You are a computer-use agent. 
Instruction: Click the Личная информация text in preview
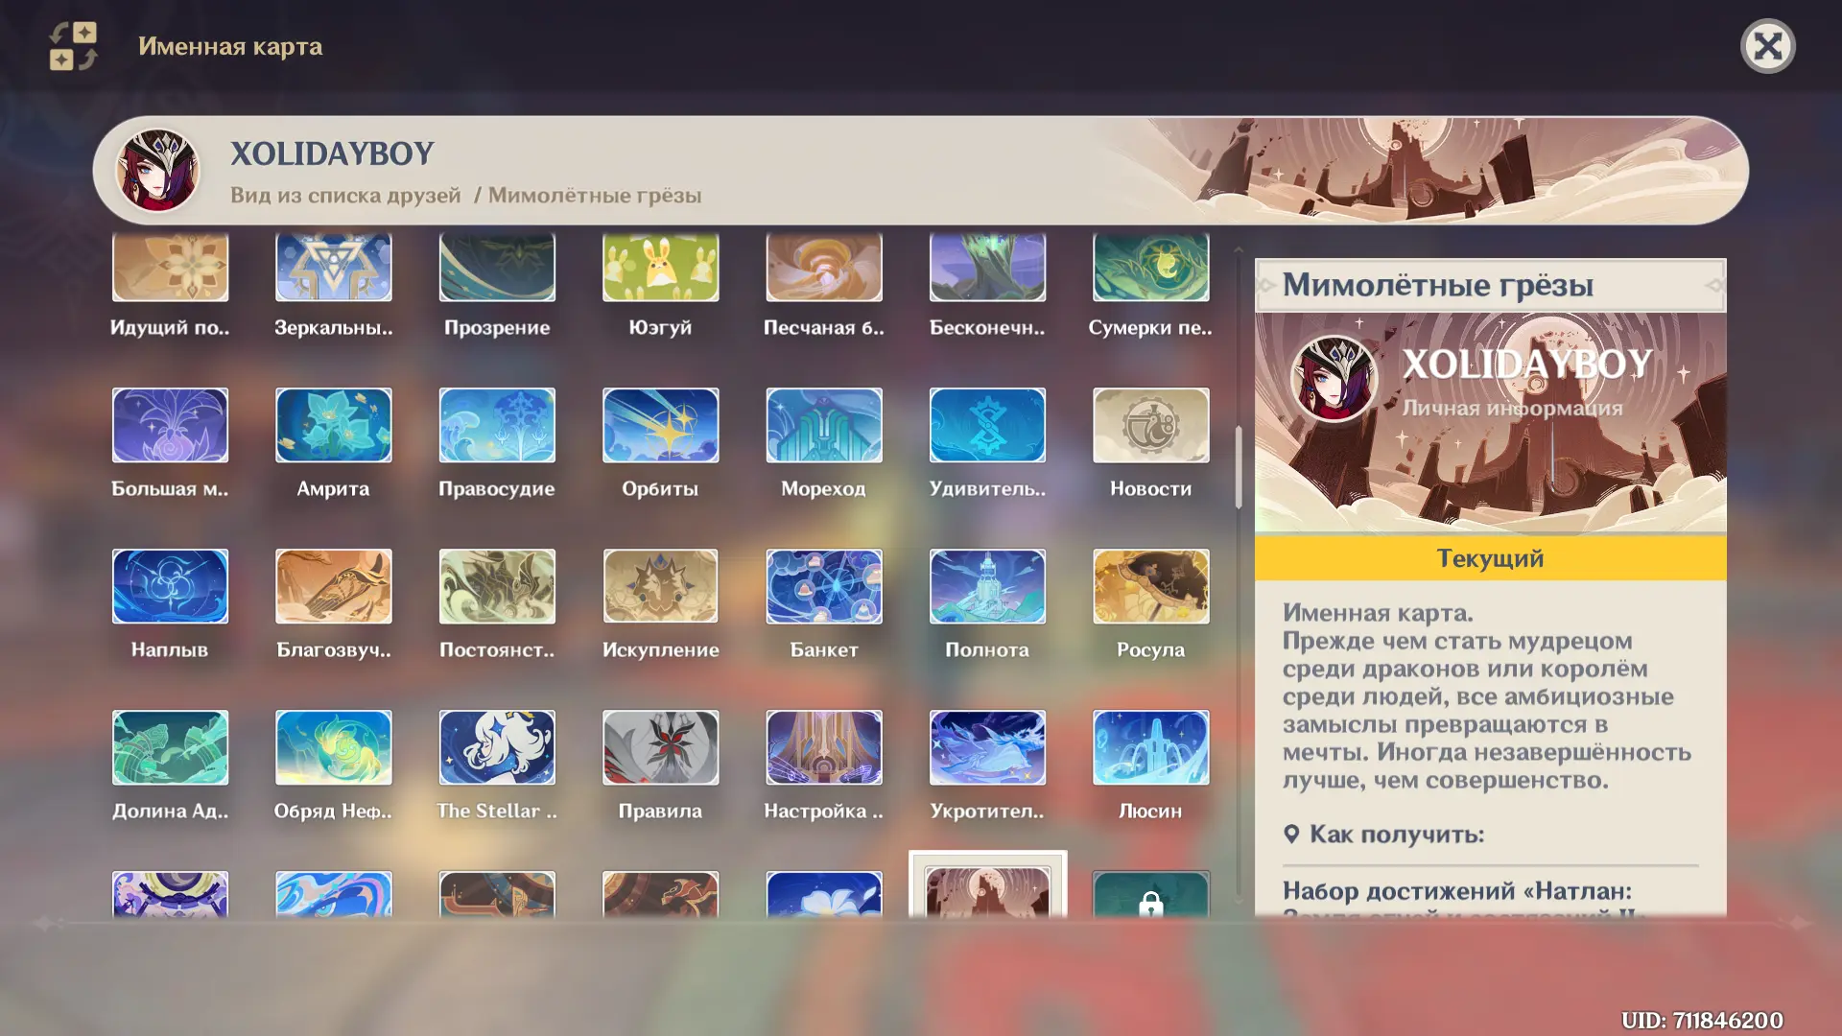1512,408
